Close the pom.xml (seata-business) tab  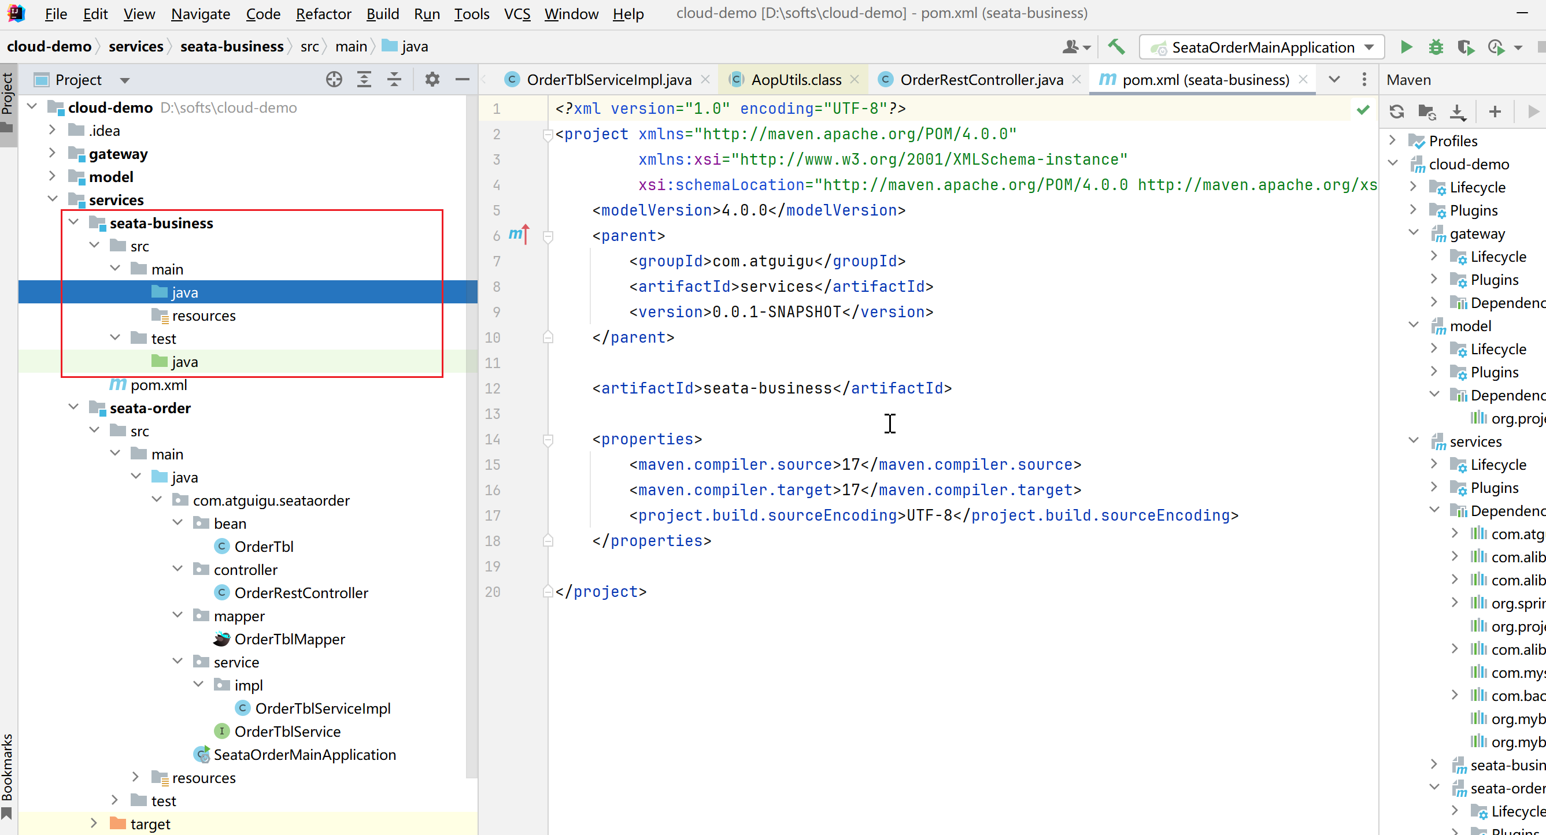1303,79
